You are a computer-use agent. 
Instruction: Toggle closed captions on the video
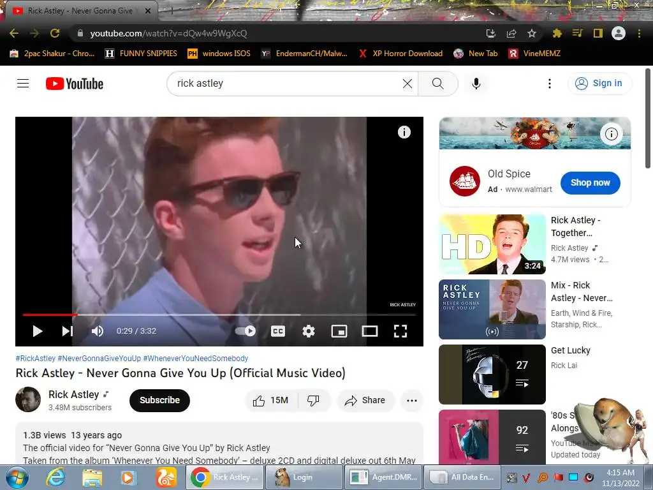278,331
